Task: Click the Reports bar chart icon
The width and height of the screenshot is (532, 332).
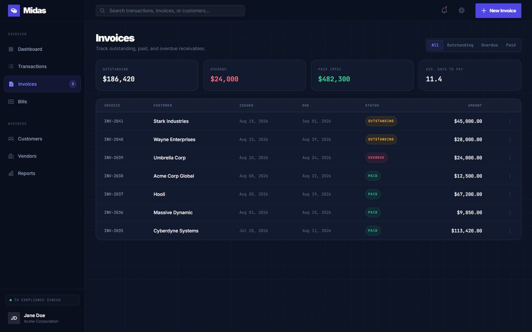Action: (11, 173)
